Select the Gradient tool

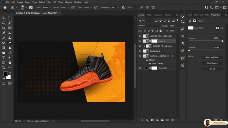[4, 48]
